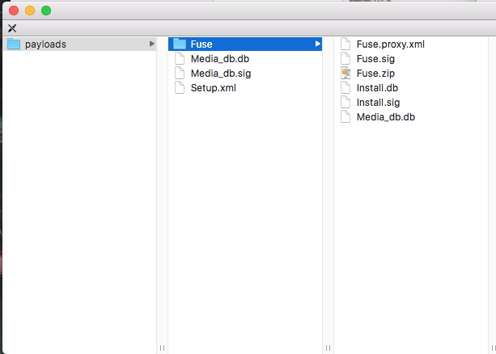
Task: Minimize the window with the yellow button
Action: click(x=30, y=11)
